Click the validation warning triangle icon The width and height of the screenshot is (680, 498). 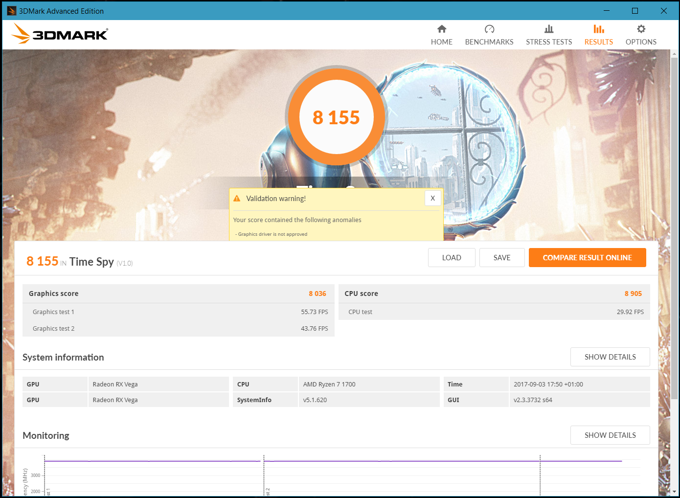pyautogui.click(x=237, y=199)
